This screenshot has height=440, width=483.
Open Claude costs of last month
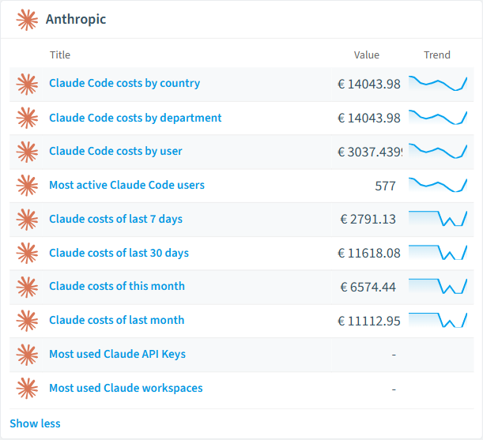click(117, 320)
